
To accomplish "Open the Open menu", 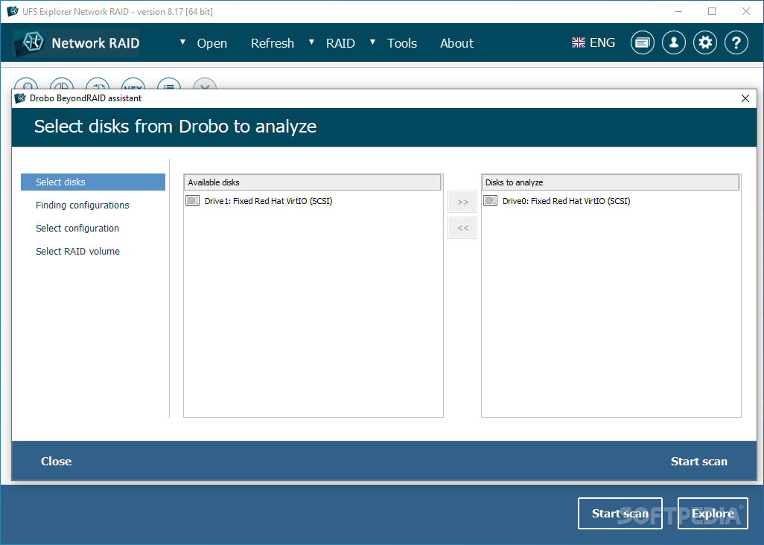I will (212, 43).
